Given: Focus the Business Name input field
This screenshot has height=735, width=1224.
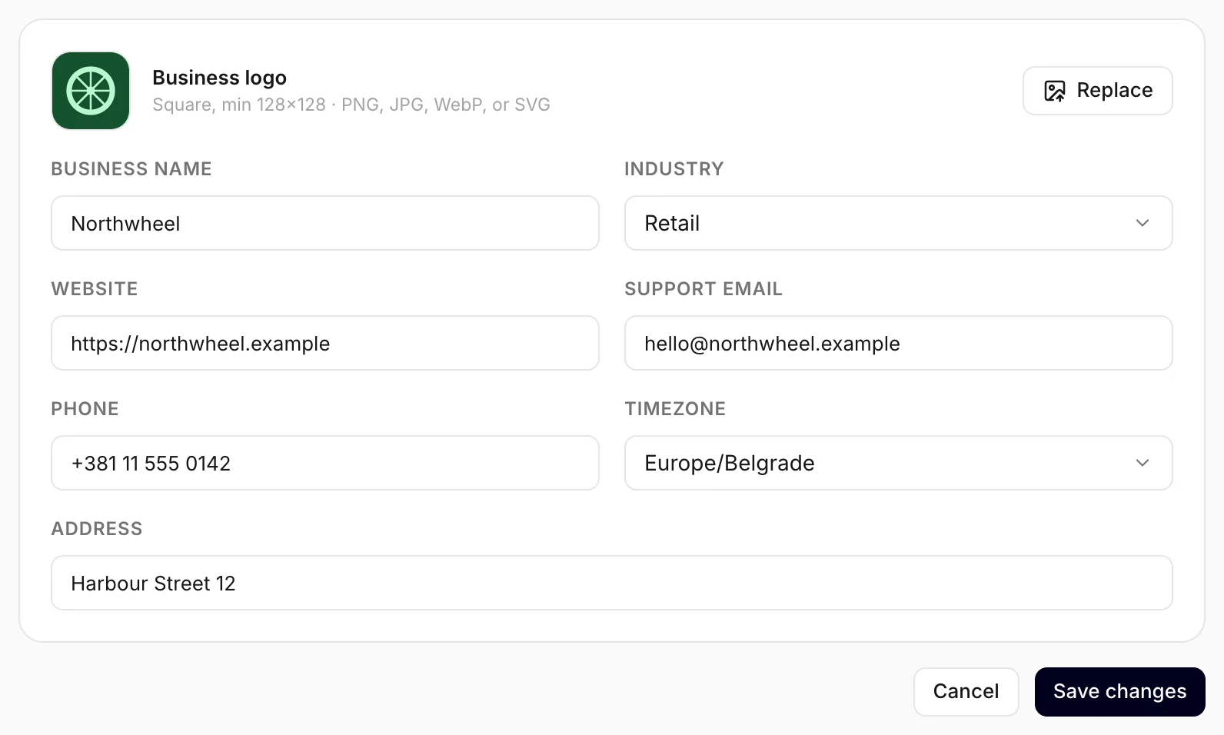Looking at the screenshot, I should pyautogui.click(x=325, y=223).
